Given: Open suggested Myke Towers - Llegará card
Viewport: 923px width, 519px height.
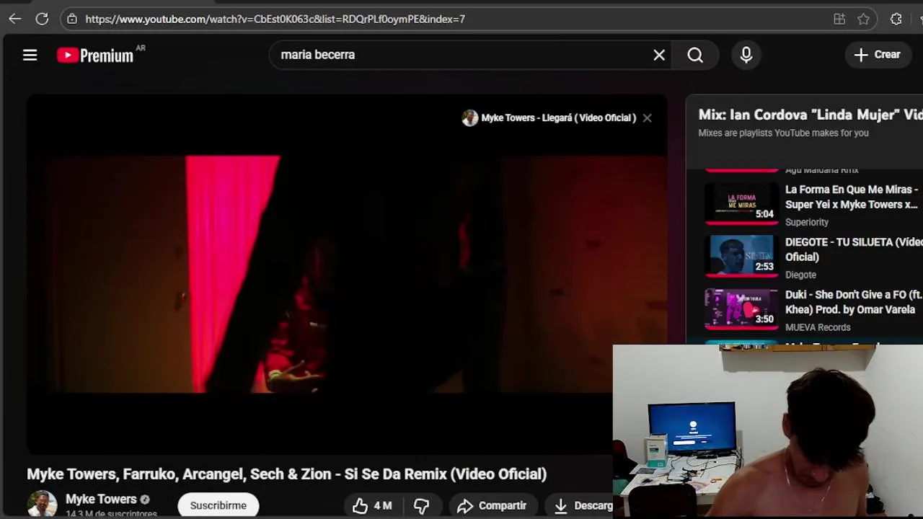Looking at the screenshot, I should coord(549,117).
